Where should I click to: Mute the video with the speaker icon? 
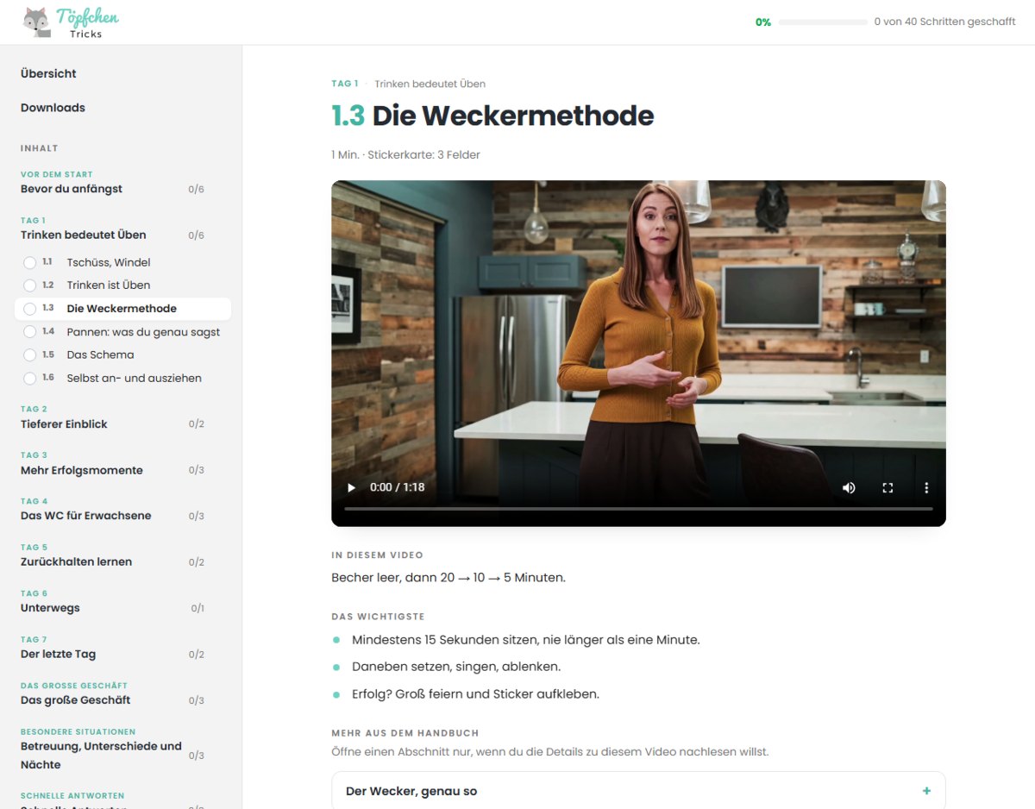click(x=849, y=487)
